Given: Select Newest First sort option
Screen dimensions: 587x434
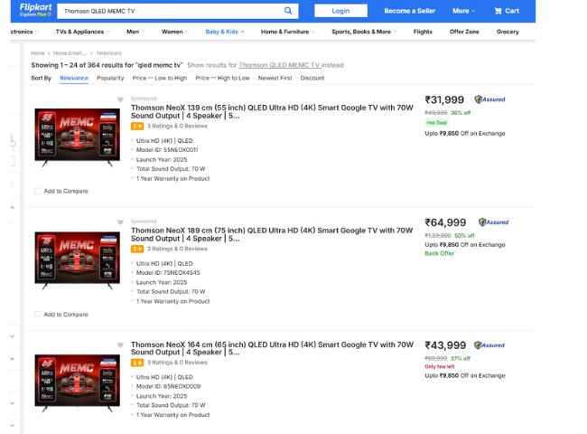Looking at the screenshot, I should [275, 78].
